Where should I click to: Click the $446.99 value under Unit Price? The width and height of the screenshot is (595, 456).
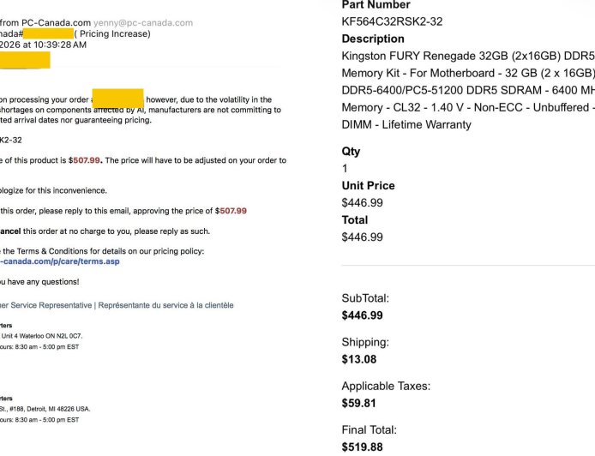click(x=362, y=203)
